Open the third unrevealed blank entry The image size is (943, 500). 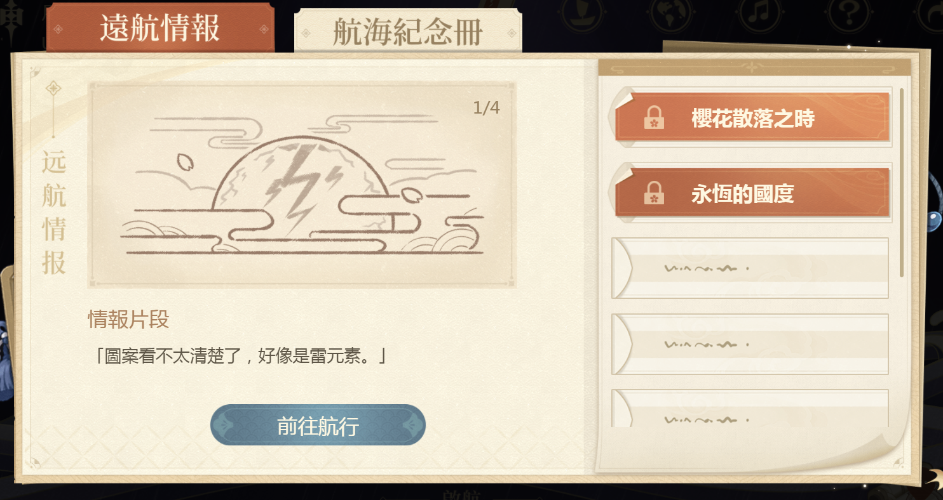pyautogui.click(x=750, y=408)
